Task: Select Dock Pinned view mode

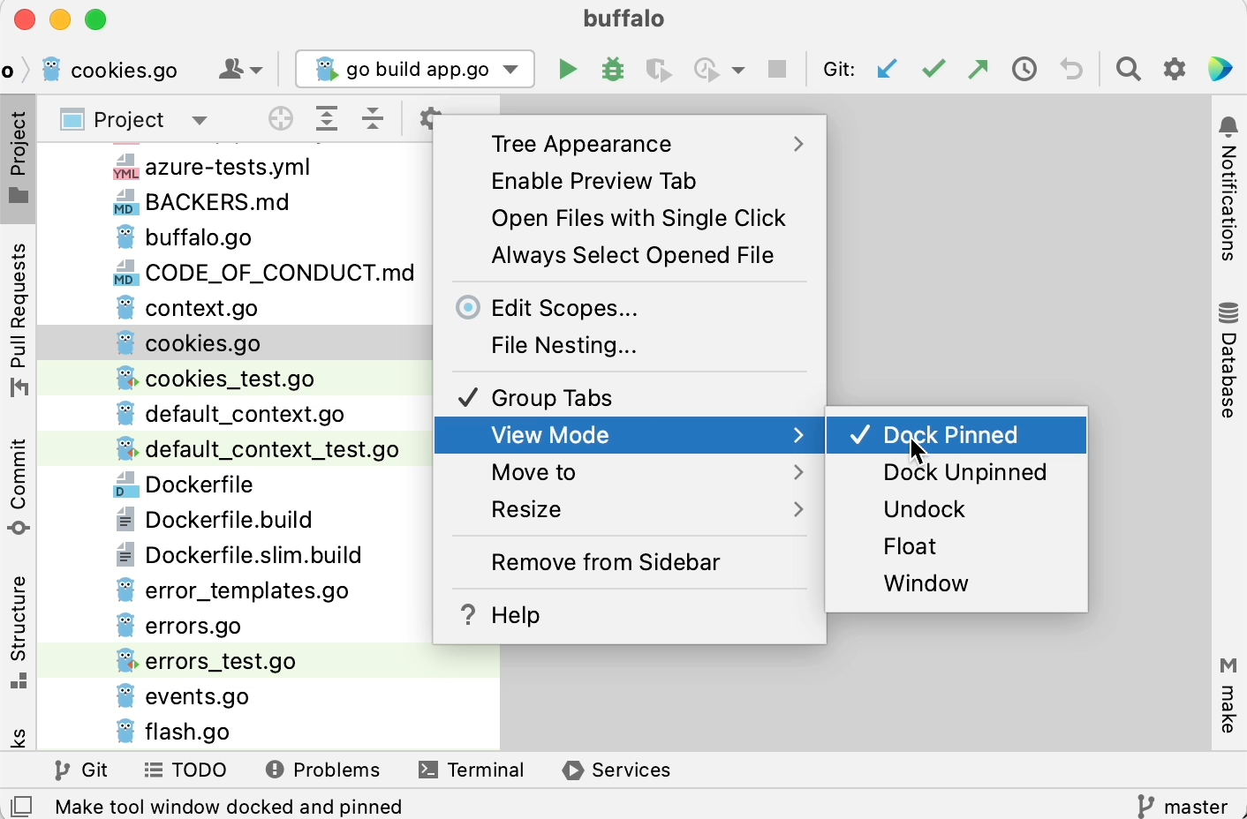Action: click(956, 435)
